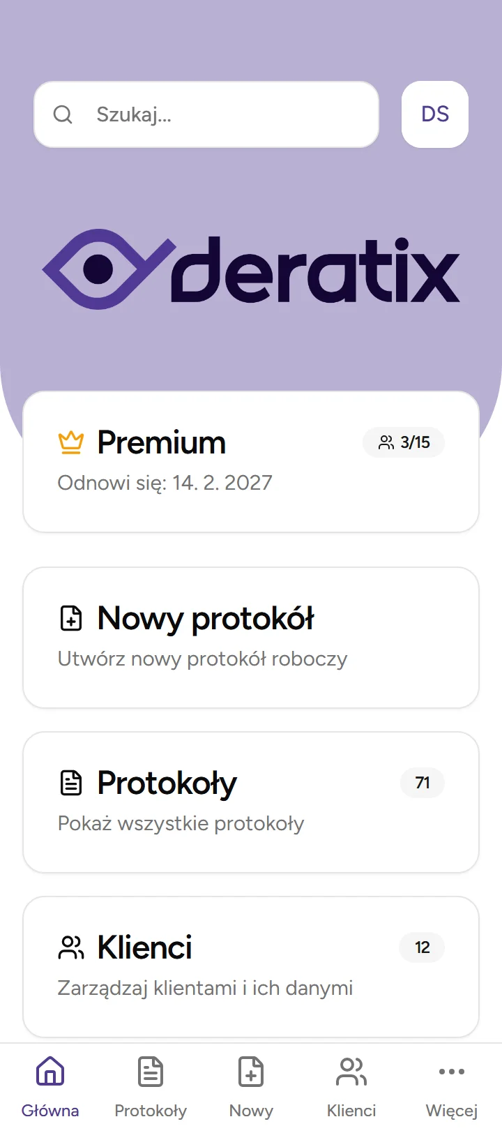Open the Protokoły icon in bottom navigation
Screen dimensions: 502x1133
point(150,1071)
